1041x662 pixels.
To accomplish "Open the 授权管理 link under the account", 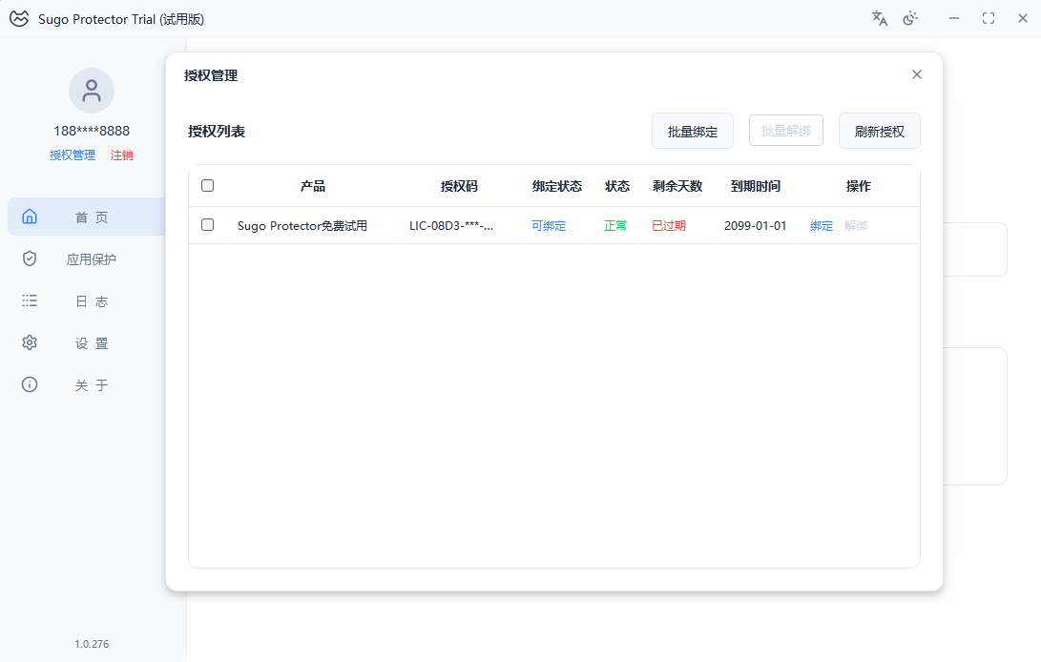I will [73, 155].
